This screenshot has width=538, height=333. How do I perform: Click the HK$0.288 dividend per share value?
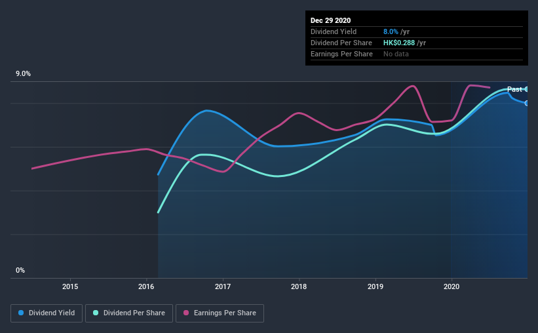pos(399,43)
